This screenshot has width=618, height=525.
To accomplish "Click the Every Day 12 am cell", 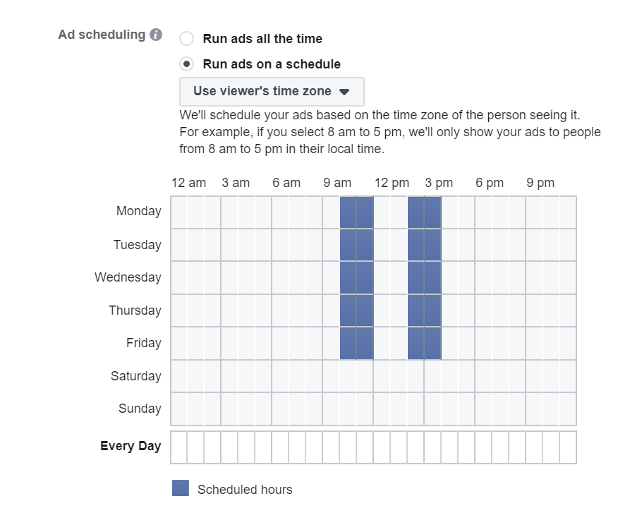I will point(179,447).
